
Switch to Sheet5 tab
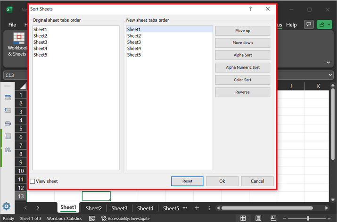(x=171, y=208)
